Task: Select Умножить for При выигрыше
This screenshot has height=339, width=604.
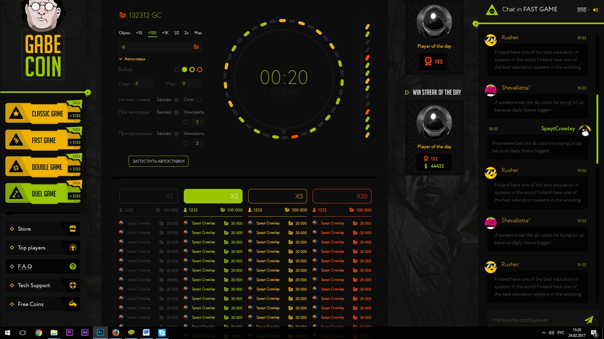Action: coord(185,122)
